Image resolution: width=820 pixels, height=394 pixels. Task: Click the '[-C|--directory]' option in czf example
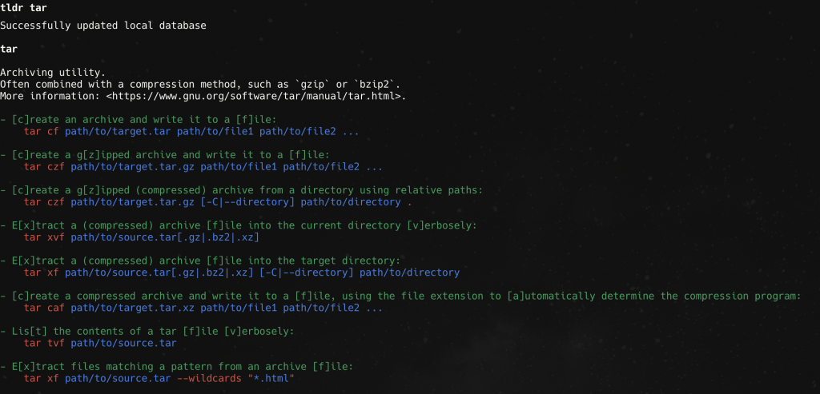pos(247,202)
